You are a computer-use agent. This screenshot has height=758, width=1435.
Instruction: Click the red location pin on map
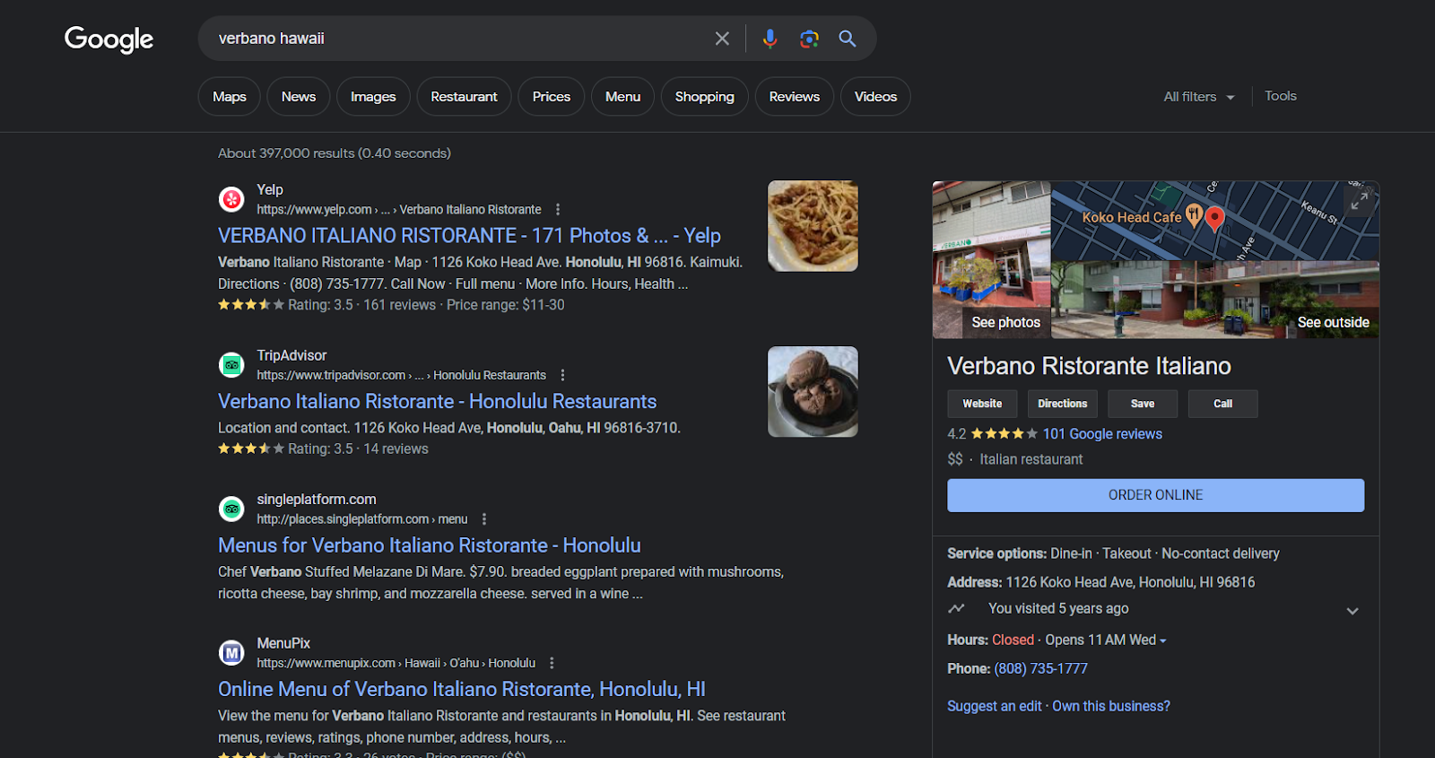pos(1214,219)
